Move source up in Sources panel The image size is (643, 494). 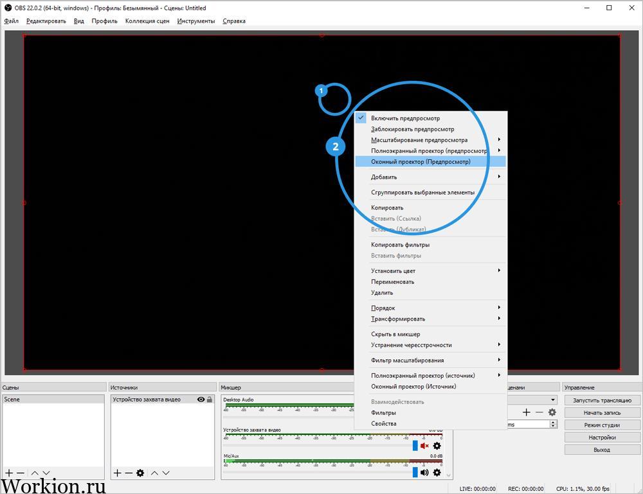[x=154, y=473]
